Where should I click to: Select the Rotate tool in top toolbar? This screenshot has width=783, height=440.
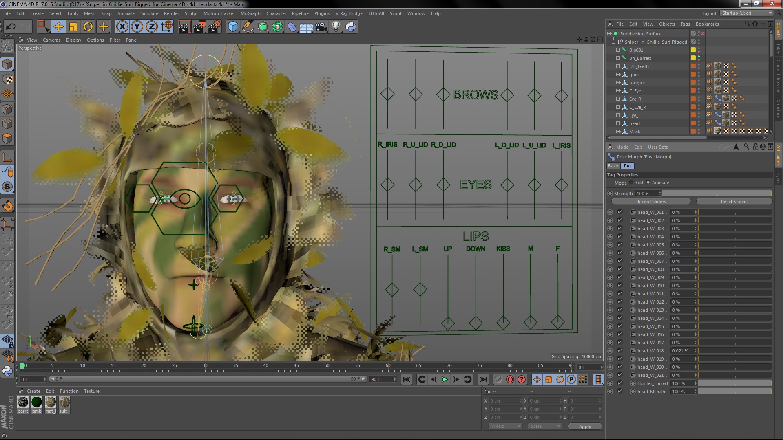[x=88, y=27]
